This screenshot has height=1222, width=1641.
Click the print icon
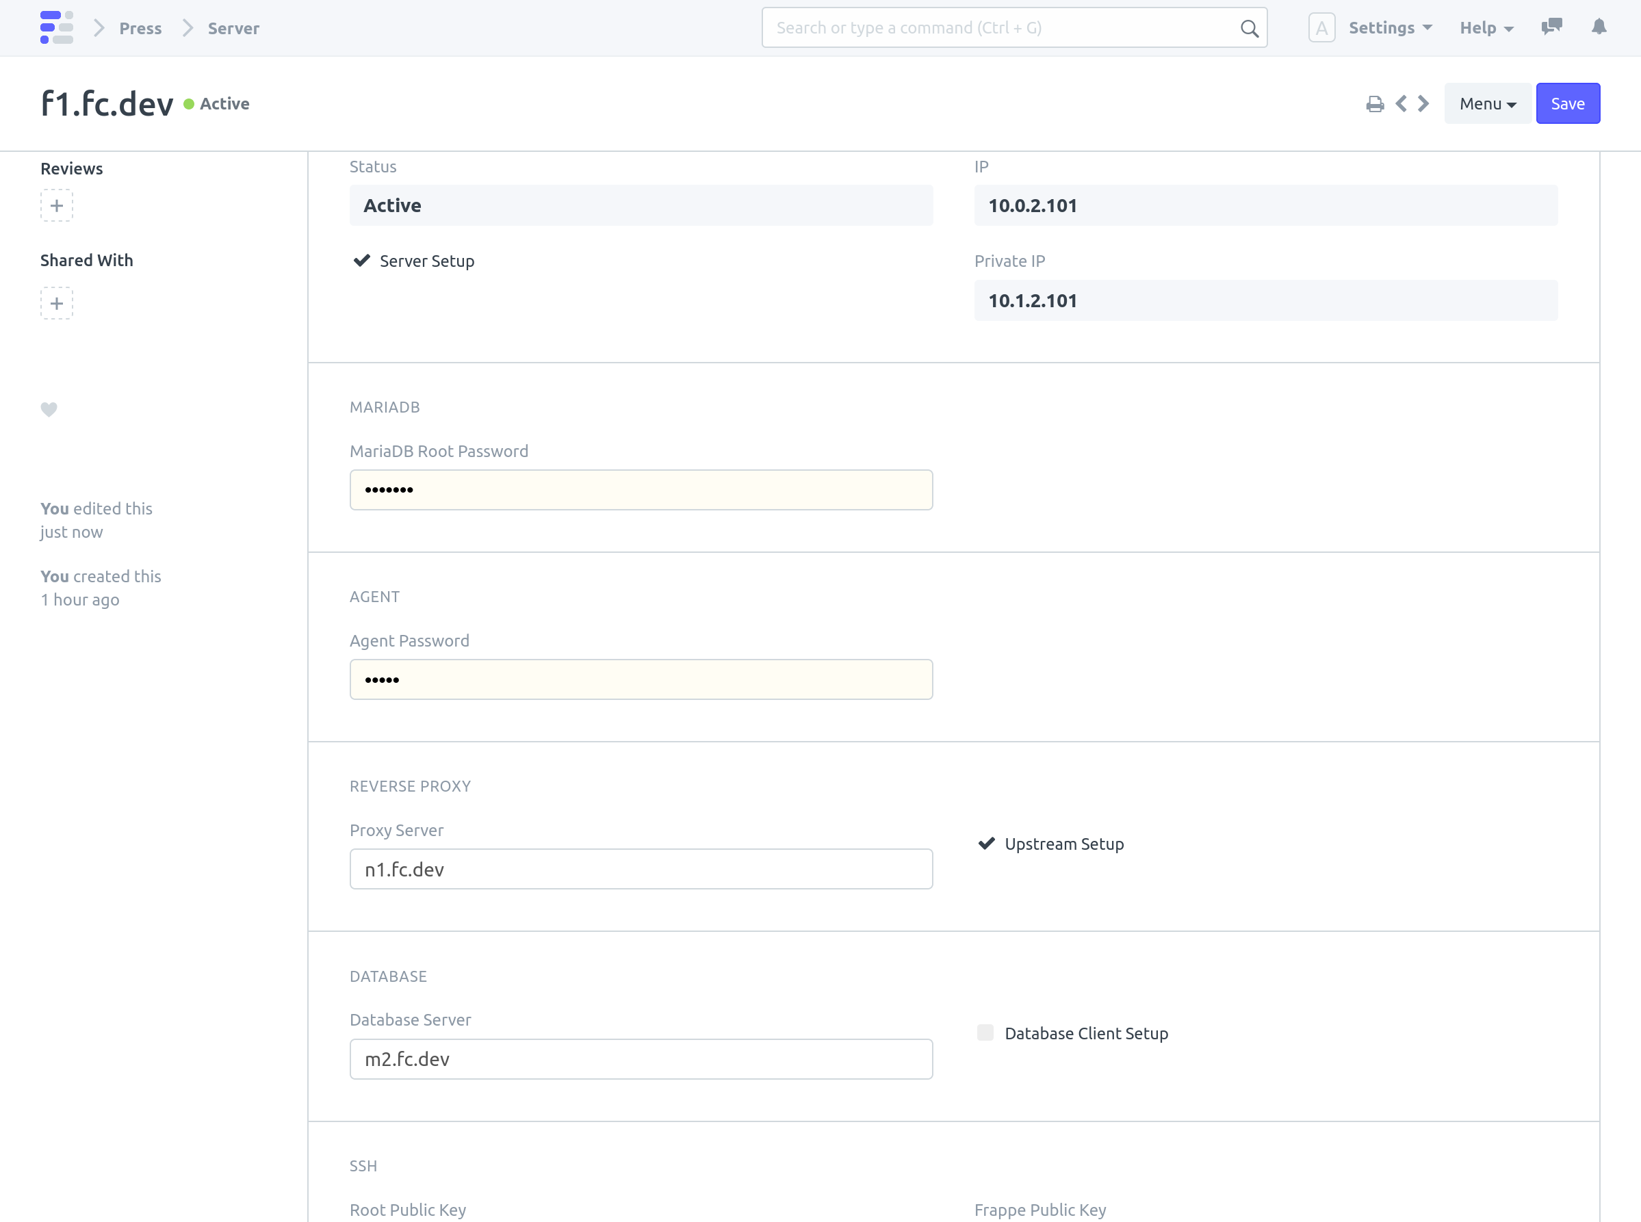(1375, 104)
